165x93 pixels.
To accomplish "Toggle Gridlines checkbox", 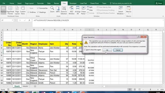I will coord(28,12).
